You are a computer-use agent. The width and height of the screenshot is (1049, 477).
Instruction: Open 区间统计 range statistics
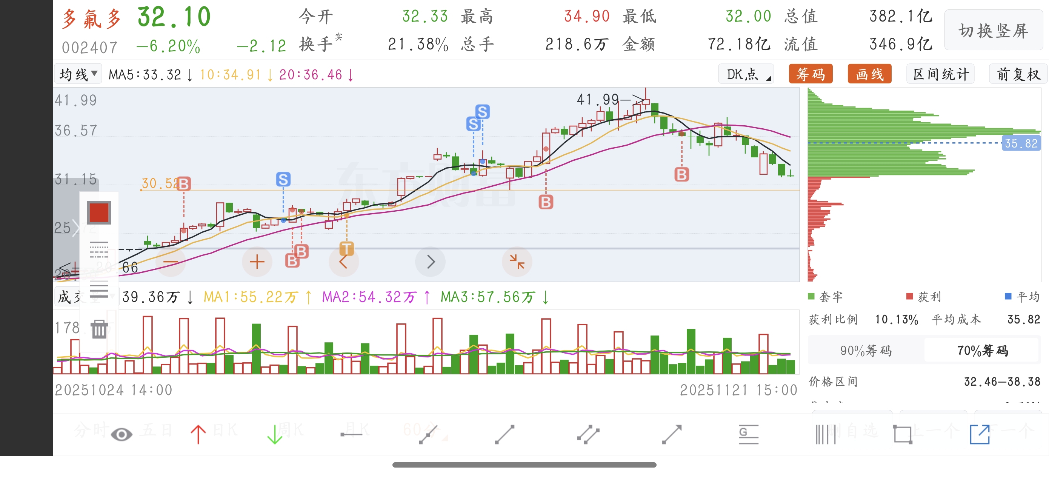[940, 74]
